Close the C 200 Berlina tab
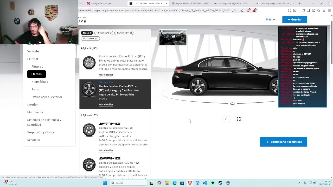The width and height of the screenshot is (333, 187). coord(166,3)
